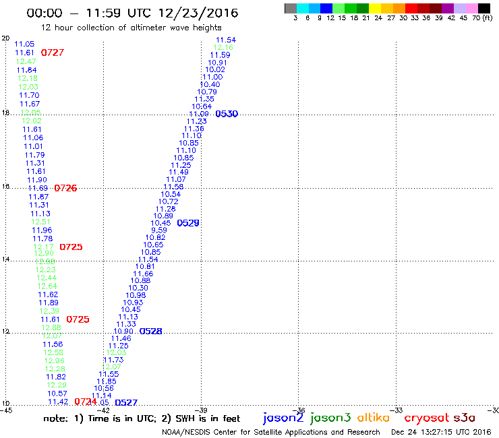The height and width of the screenshot is (438, 499).
Task: Click the 10.30 wave height reading
Action: click(x=138, y=288)
